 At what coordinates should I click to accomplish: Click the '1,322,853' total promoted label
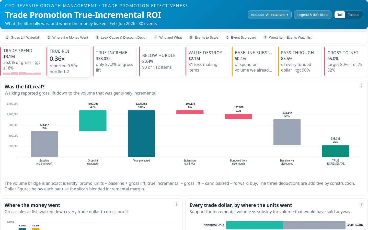tap(141, 104)
